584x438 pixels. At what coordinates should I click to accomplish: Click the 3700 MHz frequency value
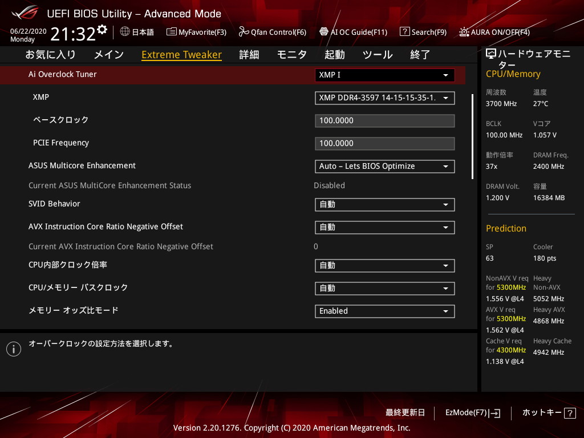coord(501,104)
